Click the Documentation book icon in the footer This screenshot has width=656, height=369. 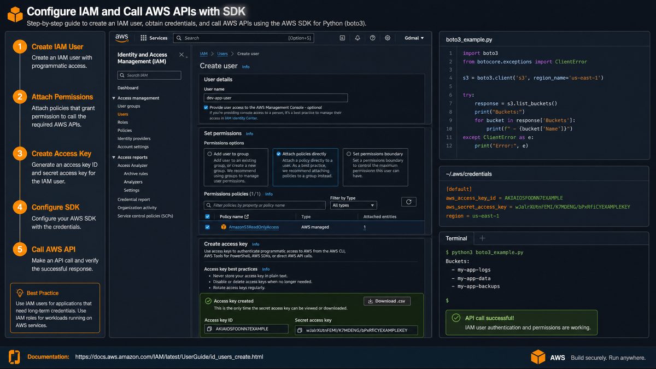tap(14, 357)
